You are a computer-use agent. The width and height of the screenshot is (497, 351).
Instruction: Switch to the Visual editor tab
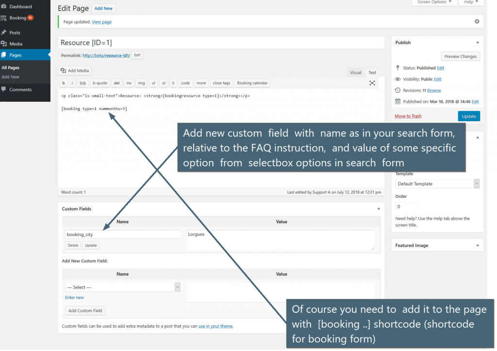[356, 72]
